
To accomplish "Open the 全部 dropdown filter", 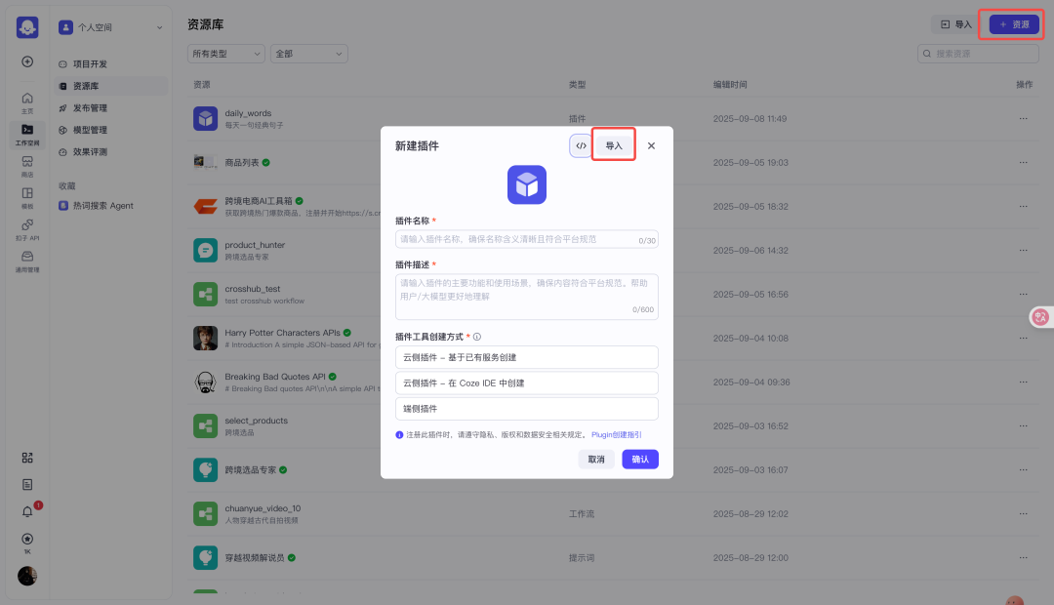I will pos(308,54).
